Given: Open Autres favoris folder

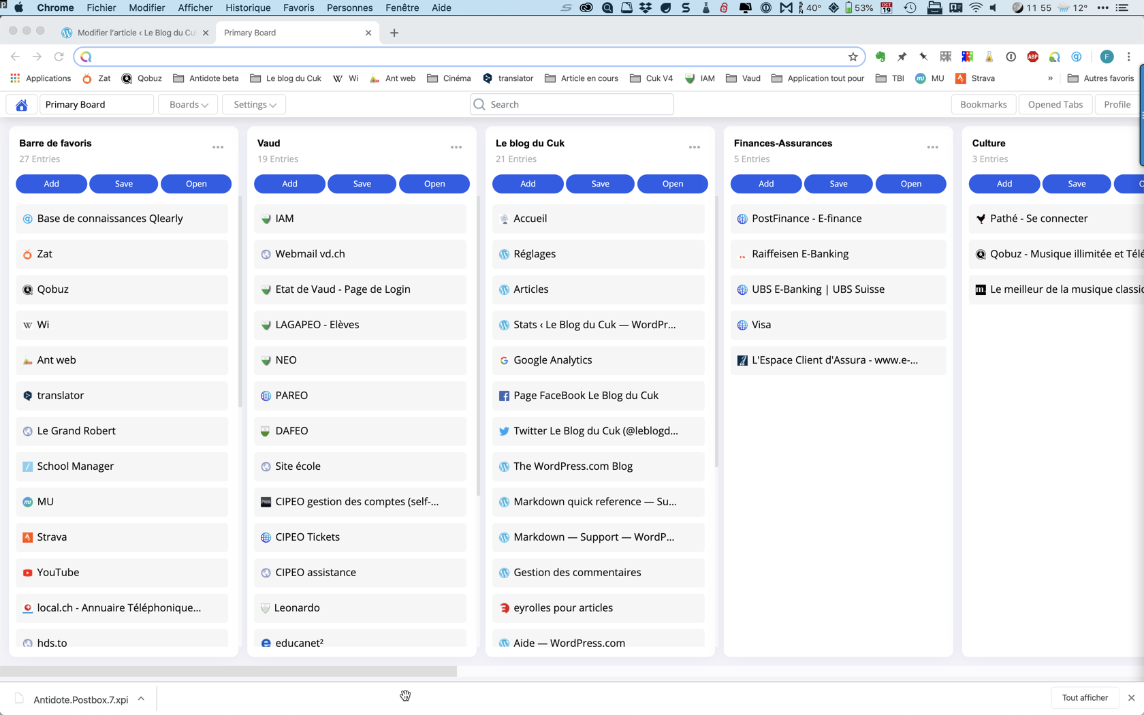Looking at the screenshot, I should point(1100,78).
